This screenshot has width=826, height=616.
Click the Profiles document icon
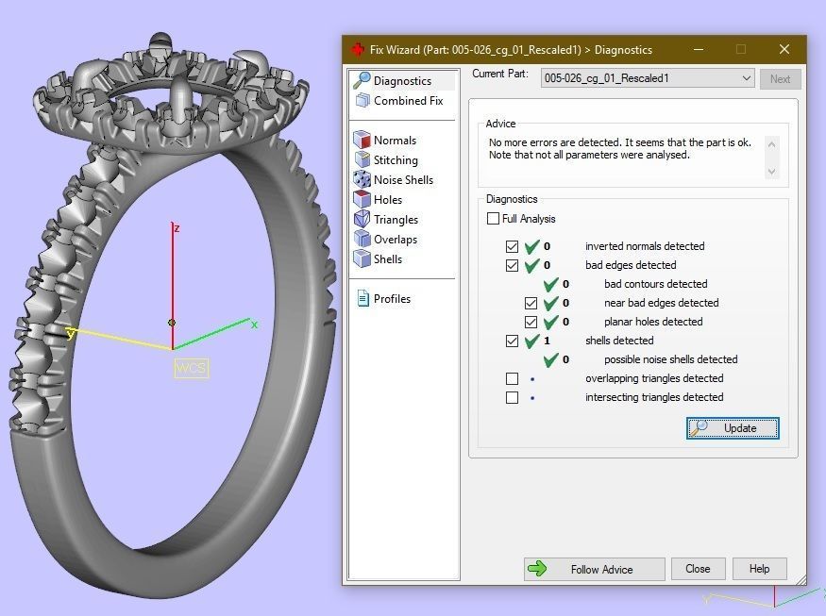(362, 298)
